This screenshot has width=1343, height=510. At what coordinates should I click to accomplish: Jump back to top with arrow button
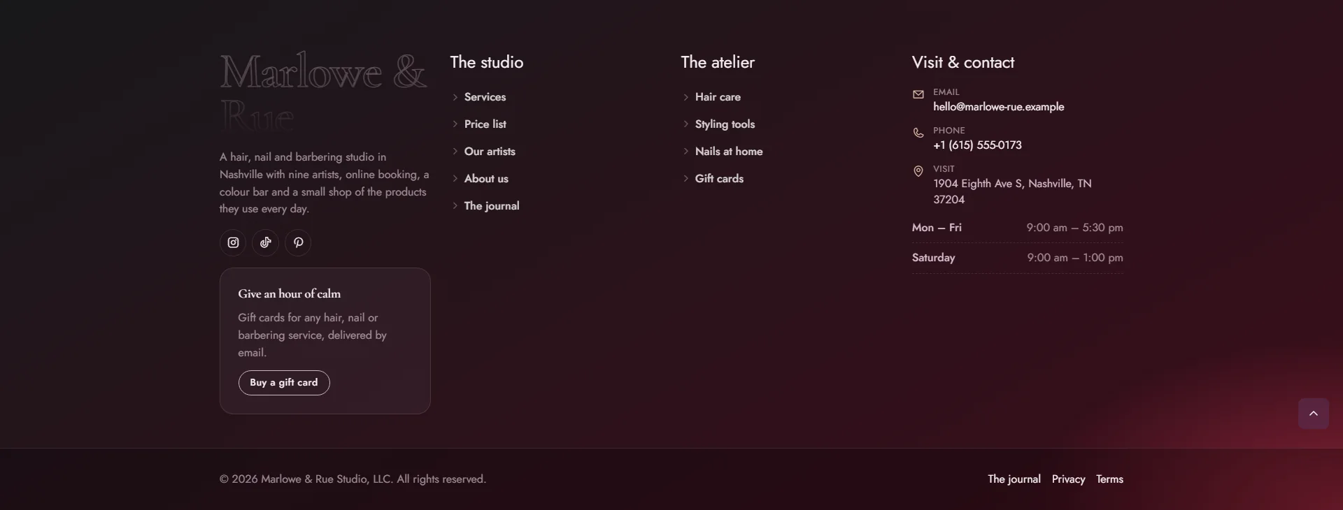click(x=1314, y=414)
